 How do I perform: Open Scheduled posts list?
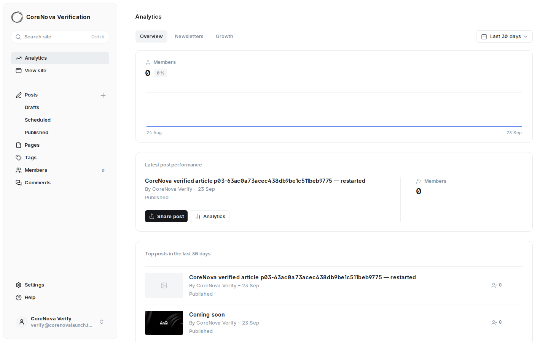(x=38, y=120)
